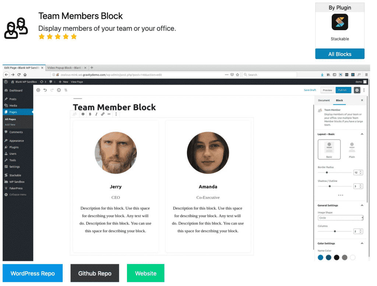Image resolution: width=377 pixels, height=286 pixels.
Task: Click the browser Search field
Action: 271,75
